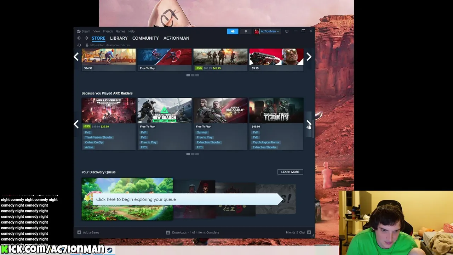Click the Free to Play tag under Delta Force
Screen dimensions: 453x255
coord(149,142)
